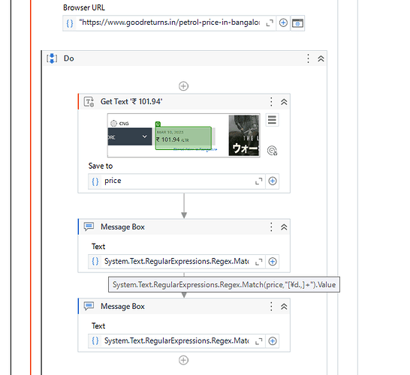Screen dimensions: 410x375
Task: Expand the editor for the price Save to field
Action: click(x=259, y=181)
